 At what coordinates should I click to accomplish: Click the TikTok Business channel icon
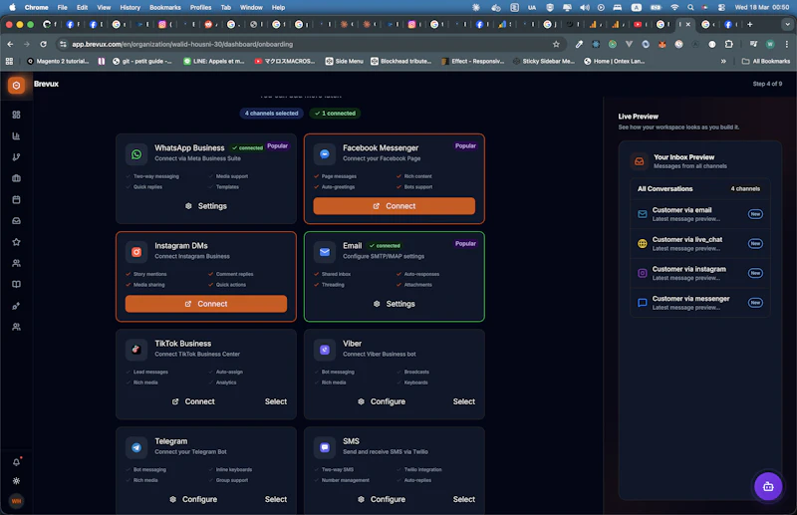(136, 350)
